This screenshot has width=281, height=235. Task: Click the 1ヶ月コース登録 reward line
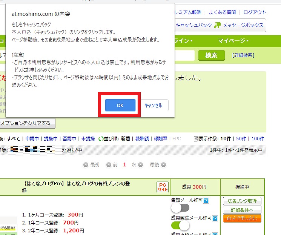pyautogui.click(x=52, y=215)
